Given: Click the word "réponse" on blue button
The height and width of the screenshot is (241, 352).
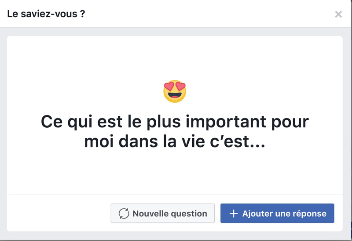Looking at the screenshot, I should pos(309,214).
